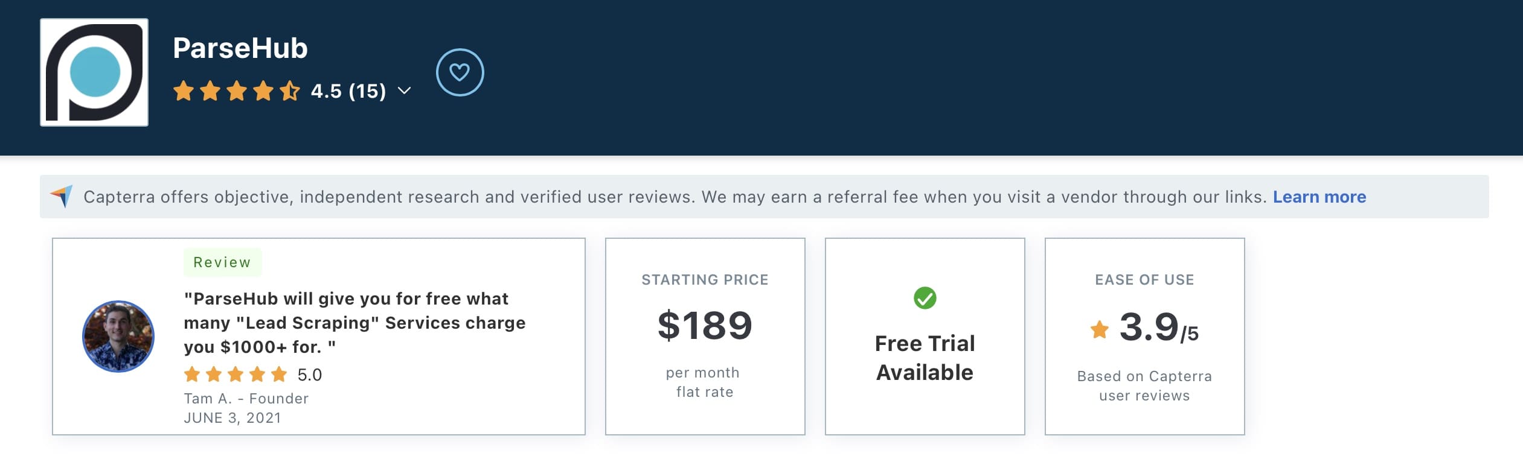Select the green checkmark for Free Trial

(x=924, y=297)
